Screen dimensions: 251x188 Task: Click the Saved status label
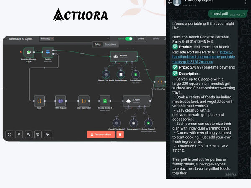(x=156, y=39)
